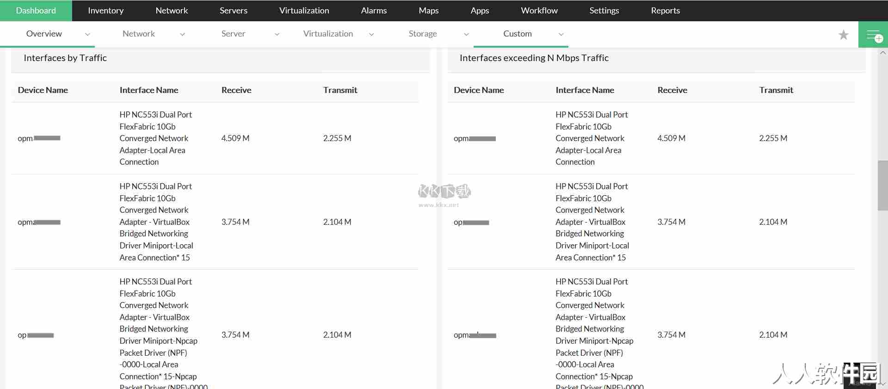This screenshot has width=888, height=389.
Task: Expand the Network sub-tab dropdown chevron
Action: coord(182,34)
